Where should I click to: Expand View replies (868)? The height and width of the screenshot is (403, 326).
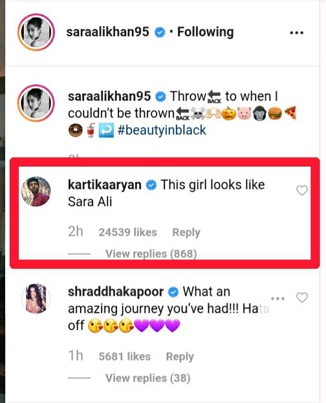coord(151,254)
